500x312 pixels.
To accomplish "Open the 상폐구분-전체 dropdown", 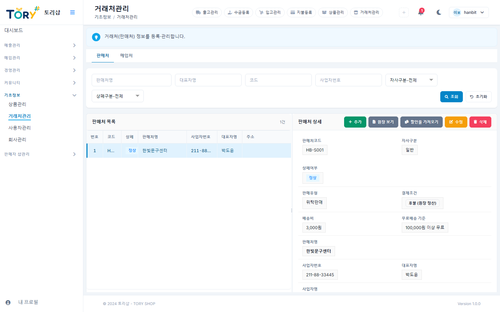I will (x=118, y=96).
